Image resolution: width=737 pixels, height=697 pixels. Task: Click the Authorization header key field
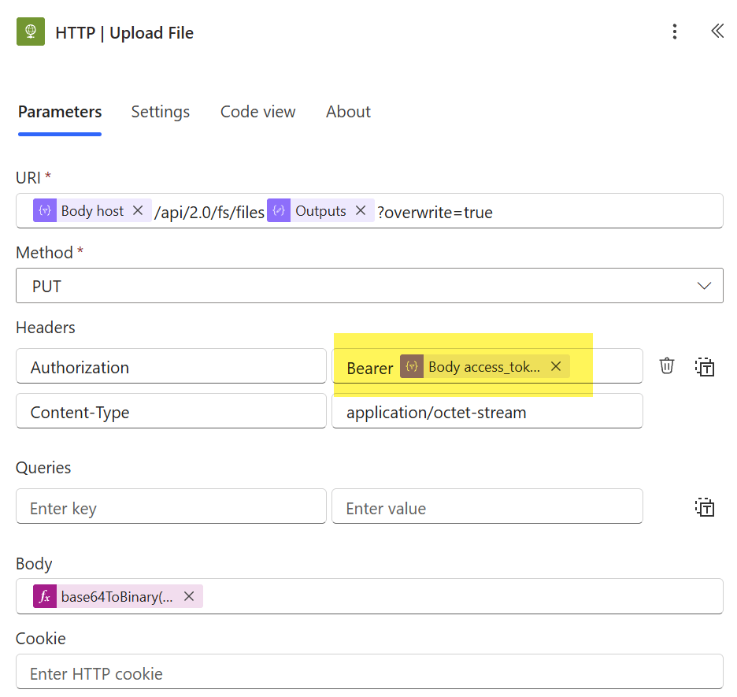tap(171, 366)
